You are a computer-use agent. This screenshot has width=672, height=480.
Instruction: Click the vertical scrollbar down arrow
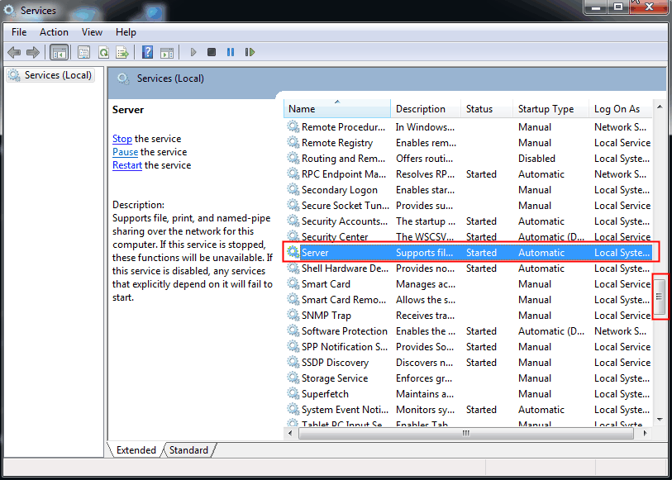click(660, 420)
